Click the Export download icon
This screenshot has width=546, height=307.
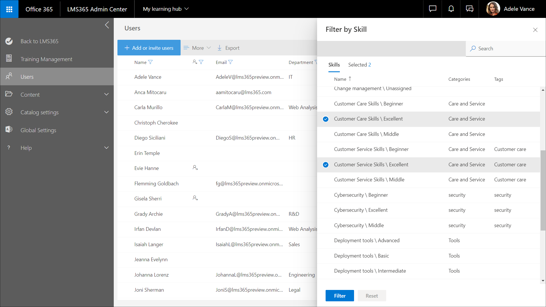click(220, 48)
